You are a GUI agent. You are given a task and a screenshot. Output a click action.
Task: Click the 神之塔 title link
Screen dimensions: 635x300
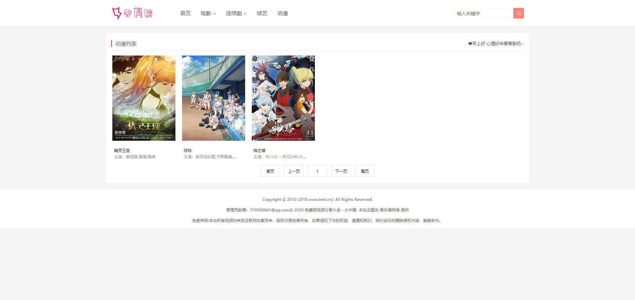(x=259, y=150)
